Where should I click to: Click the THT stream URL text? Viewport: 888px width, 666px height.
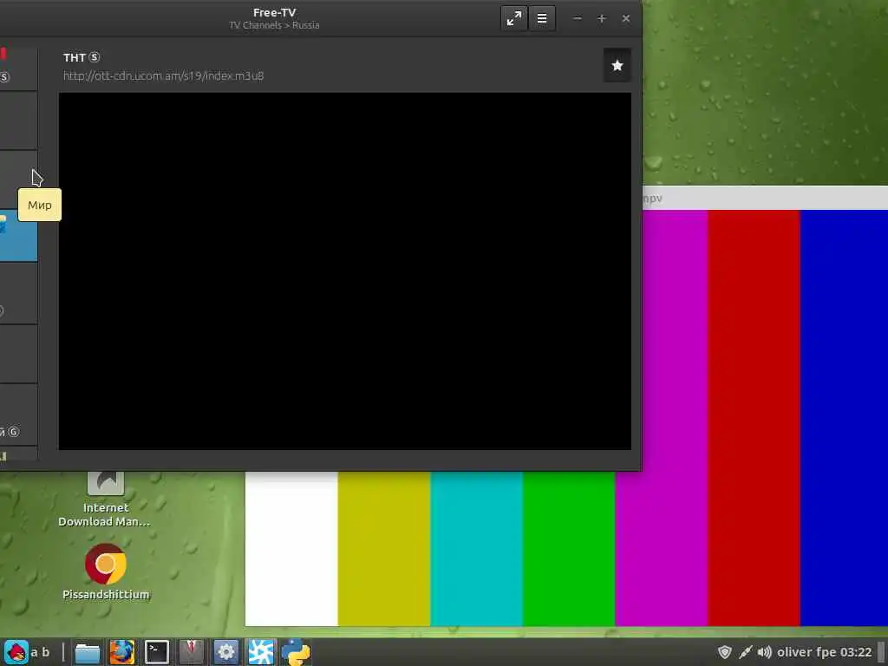[163, 76]
